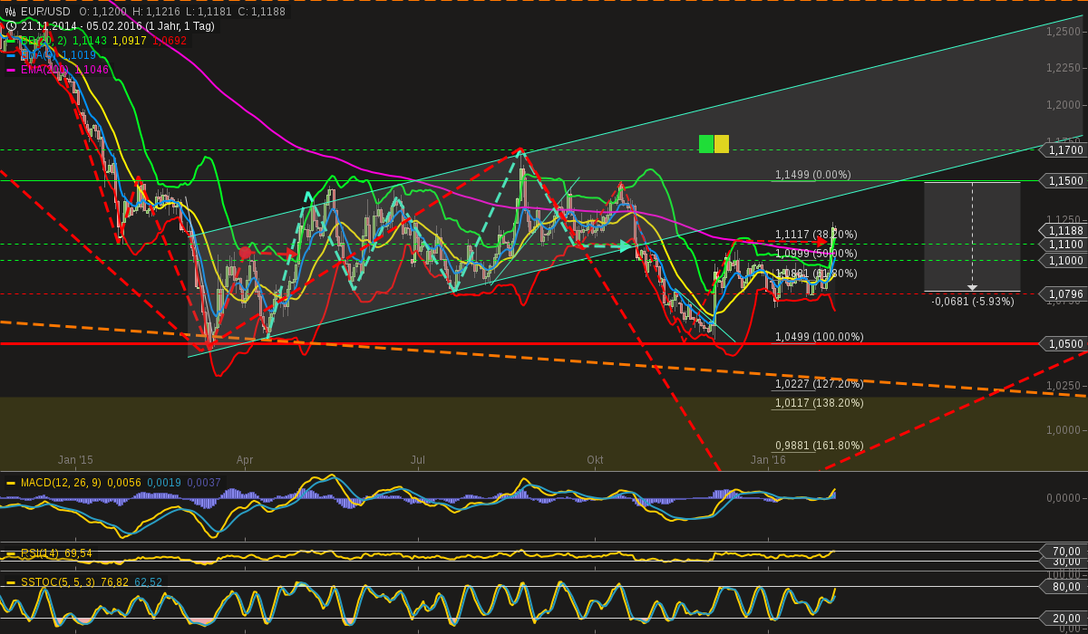Click the Fibonacci label 1,0999 (50.00%)
Image resolution: width=1088 pixels, height=634 pixels.
(816, 254)
